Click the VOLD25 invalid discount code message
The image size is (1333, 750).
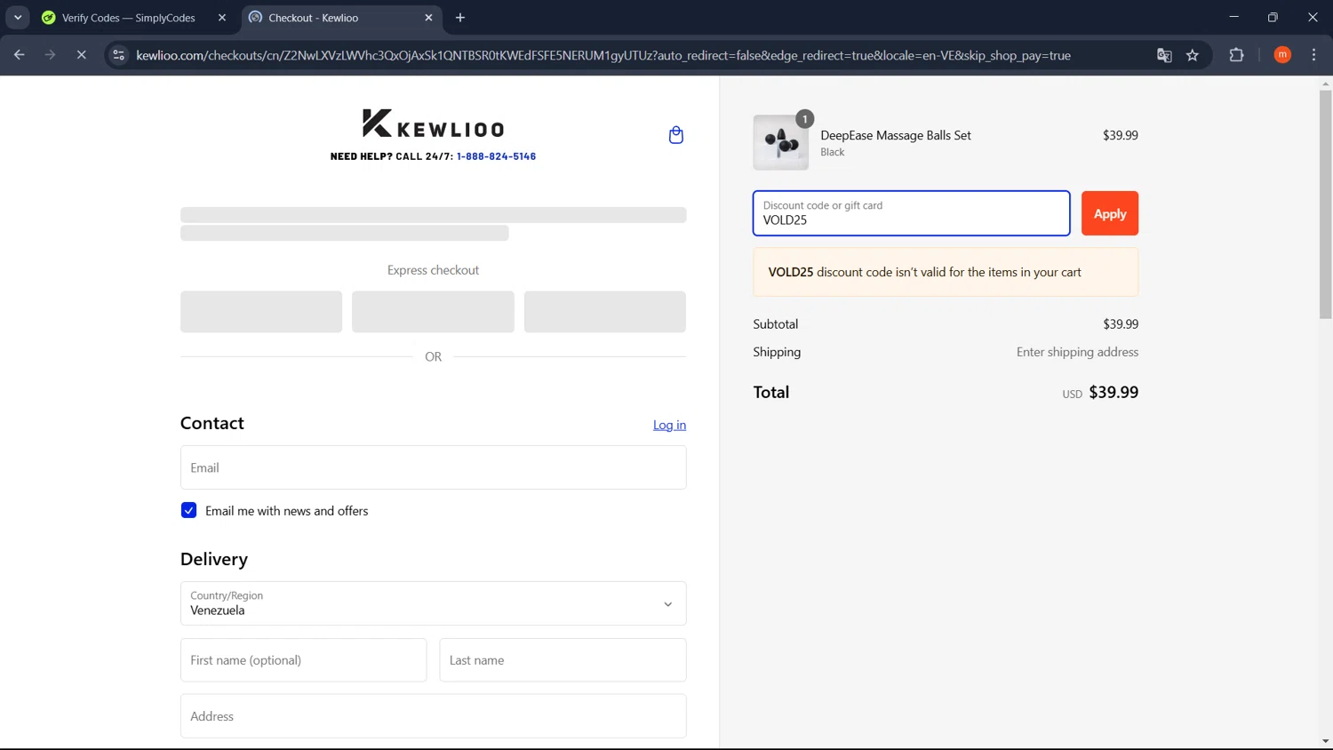[946, 272]
